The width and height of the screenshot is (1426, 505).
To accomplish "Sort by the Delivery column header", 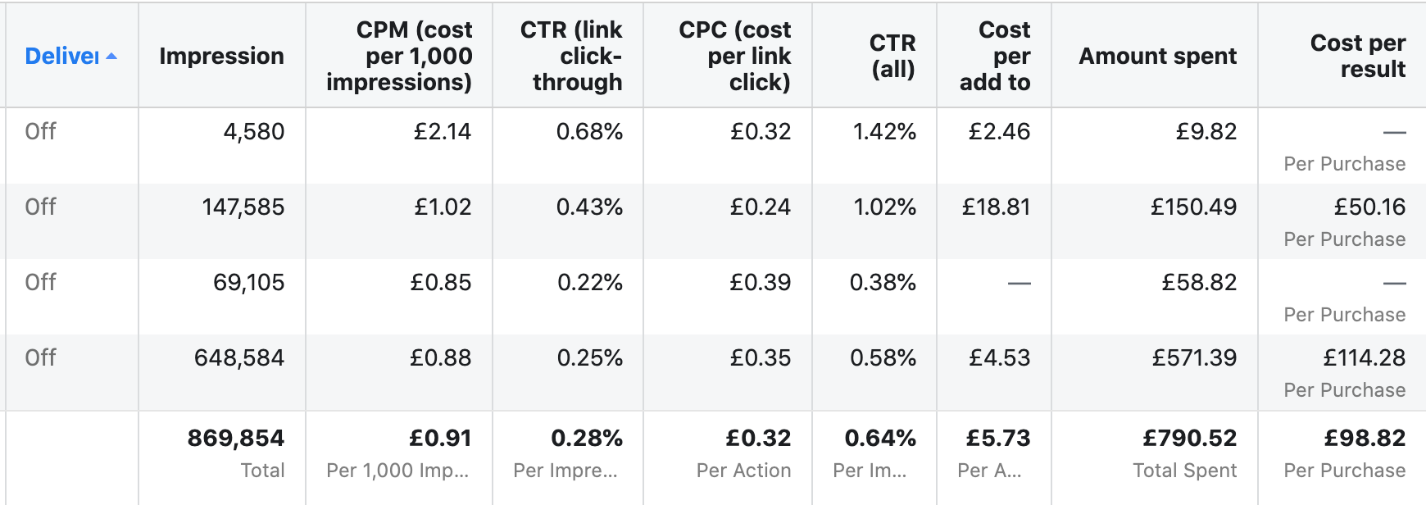I will pos(61,56).
